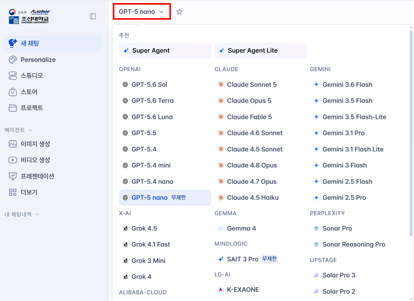Choose the Super Agent recommendation
The height and width of the screenshot is (301, 414).
click(165, 51)
